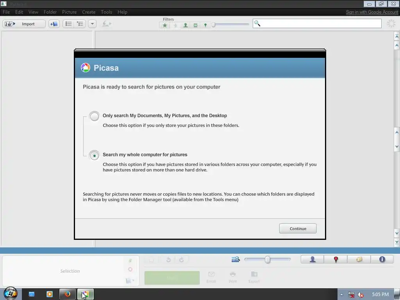Click the upload to web albums icon
The height and width of the screenshot is (300, 400).
pos(106,24)
